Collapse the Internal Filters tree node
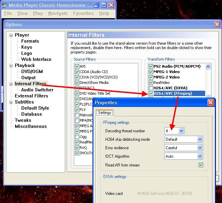Viewport: 222px width, 203px height. [11, 84]
